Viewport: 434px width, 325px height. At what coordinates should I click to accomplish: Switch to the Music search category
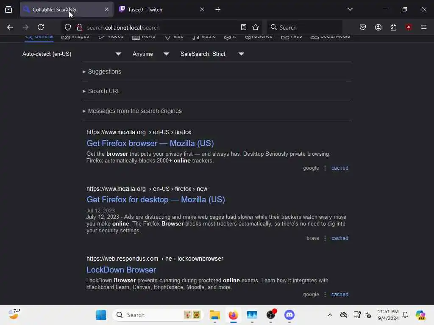204,37
